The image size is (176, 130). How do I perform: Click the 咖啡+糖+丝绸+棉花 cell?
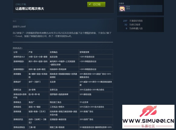point(39,69)
